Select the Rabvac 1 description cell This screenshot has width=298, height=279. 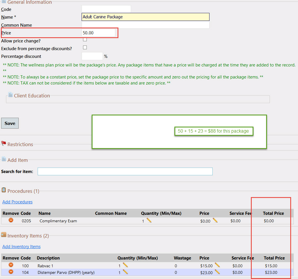tap(45, 266)
